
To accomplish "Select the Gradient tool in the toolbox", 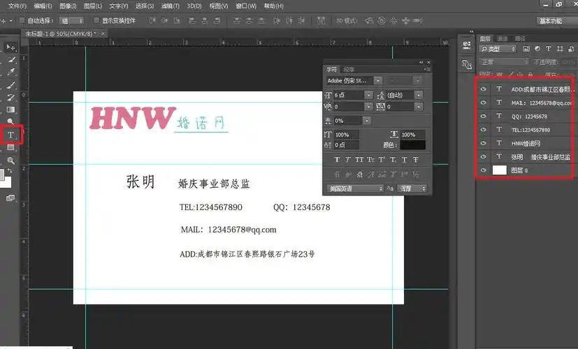I will 11,110.
